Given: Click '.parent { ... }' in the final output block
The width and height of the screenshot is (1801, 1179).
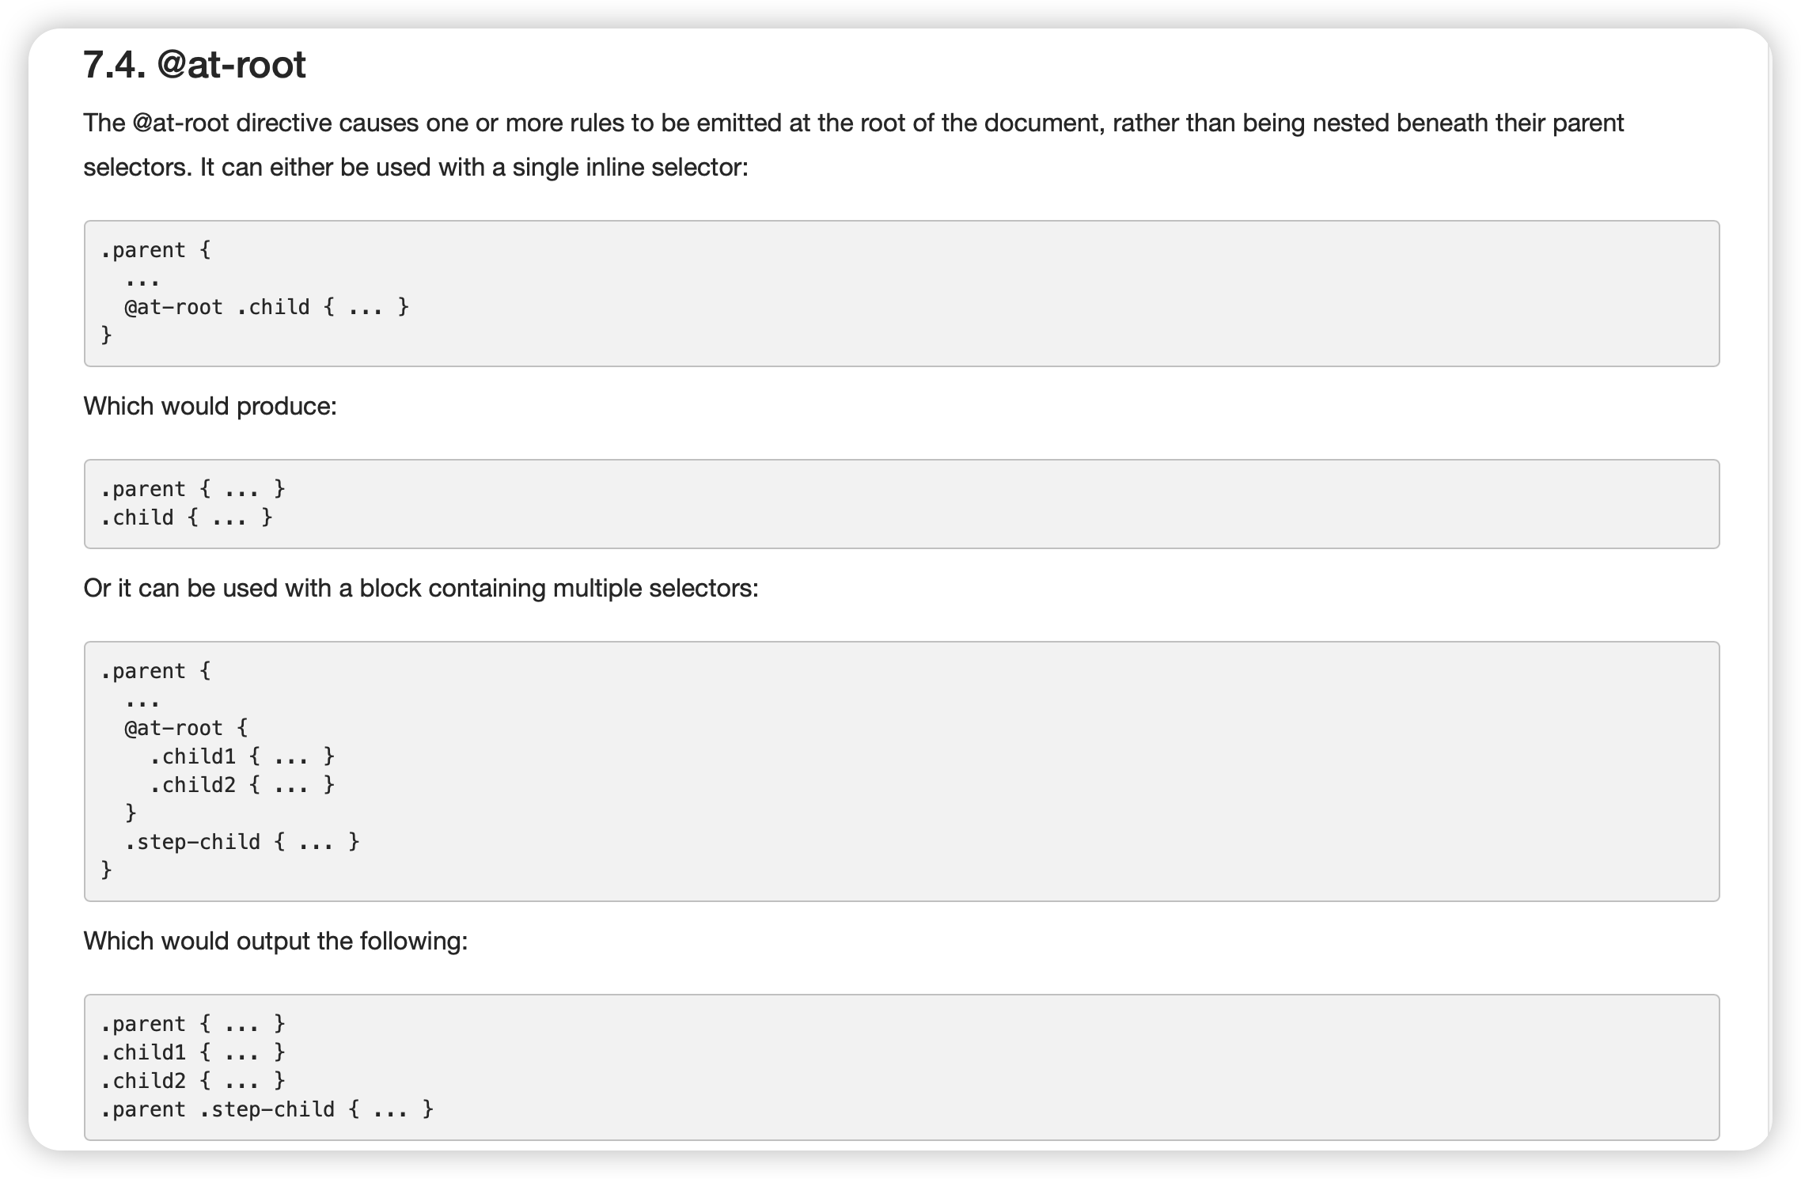Looking at the screenshot, I should (192, 1024).
